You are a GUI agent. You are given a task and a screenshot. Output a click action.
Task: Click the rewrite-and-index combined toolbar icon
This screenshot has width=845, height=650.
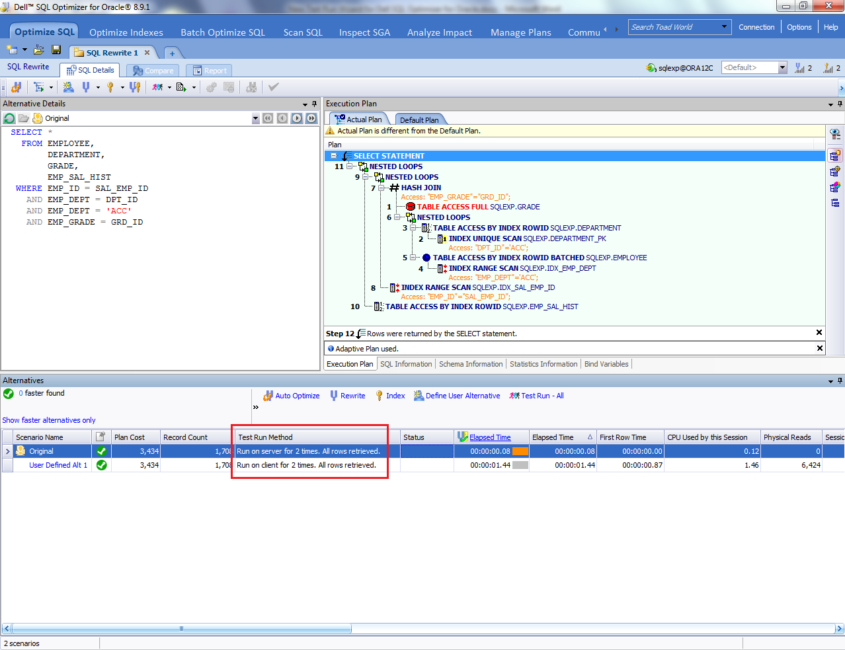135,87
